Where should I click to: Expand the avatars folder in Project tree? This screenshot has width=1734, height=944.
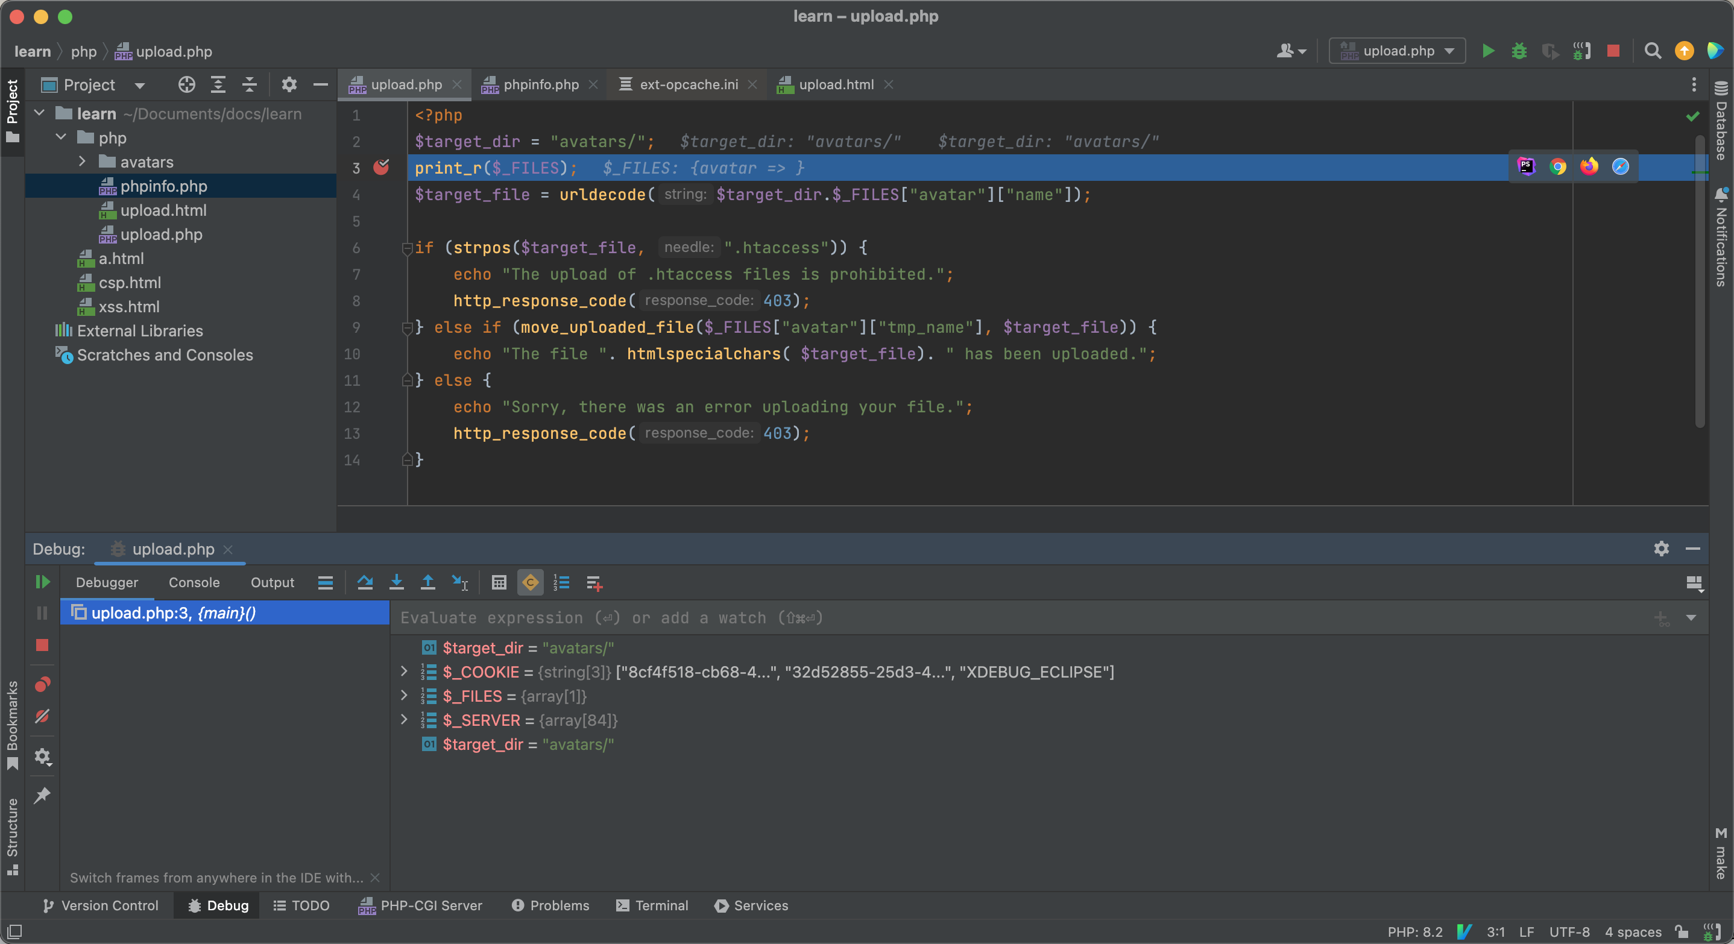coord(82,162)
